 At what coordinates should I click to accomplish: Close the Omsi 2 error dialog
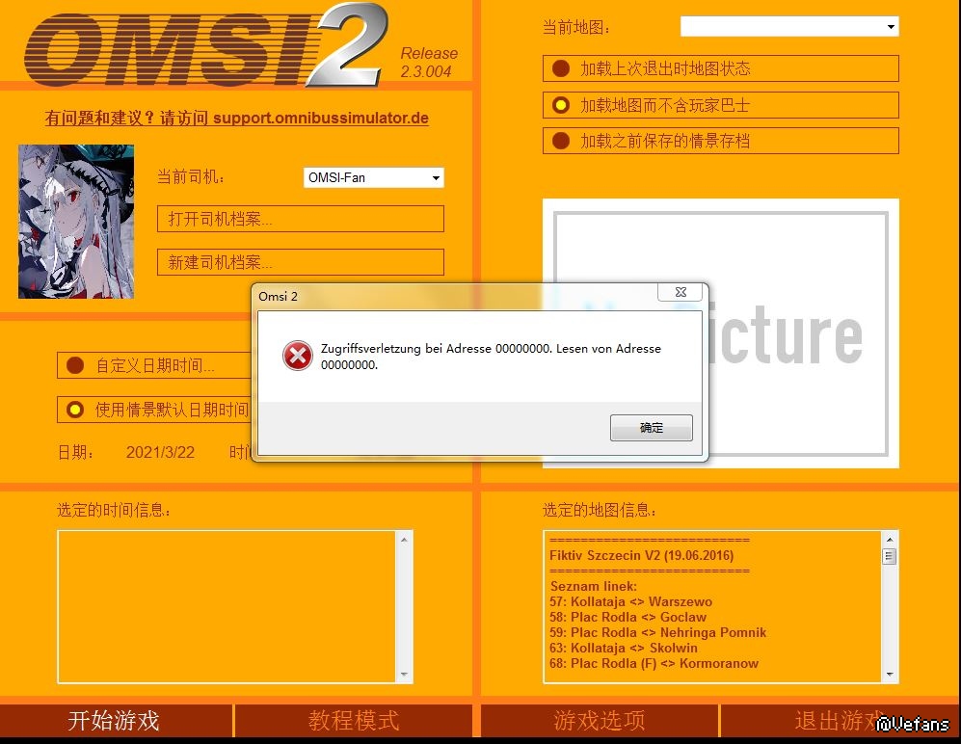681,292
